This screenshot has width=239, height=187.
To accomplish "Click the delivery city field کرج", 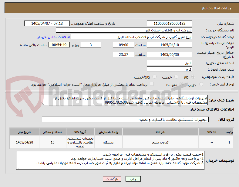I will point(170,69).
